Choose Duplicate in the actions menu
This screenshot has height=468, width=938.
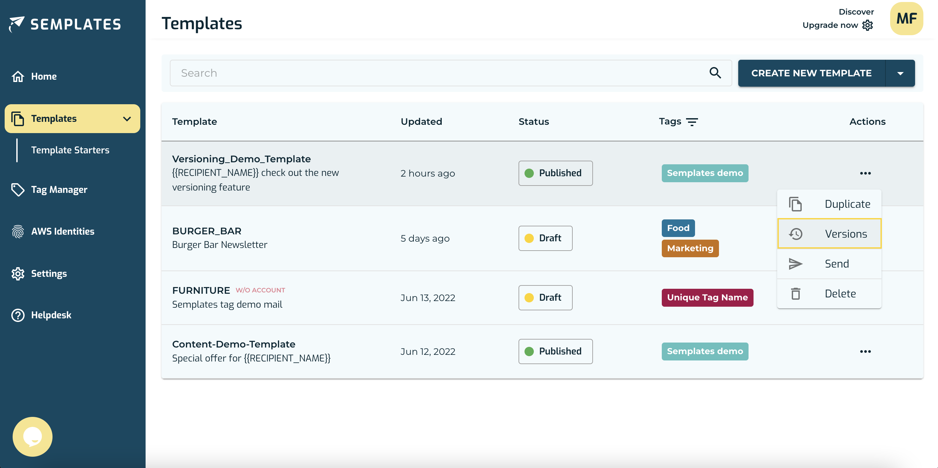tap(829, 204)
